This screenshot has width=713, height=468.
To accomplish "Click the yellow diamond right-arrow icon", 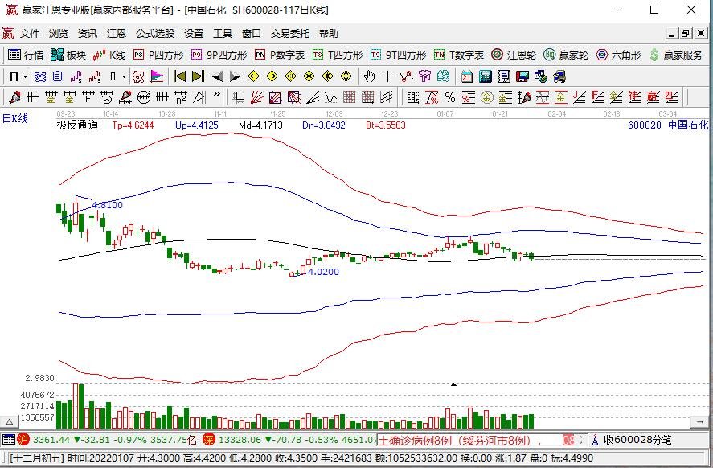I will point(272,76).
